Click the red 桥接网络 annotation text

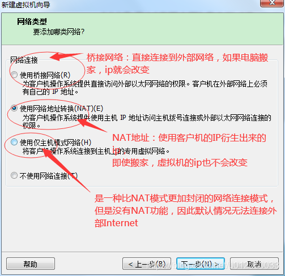(177, 63)
